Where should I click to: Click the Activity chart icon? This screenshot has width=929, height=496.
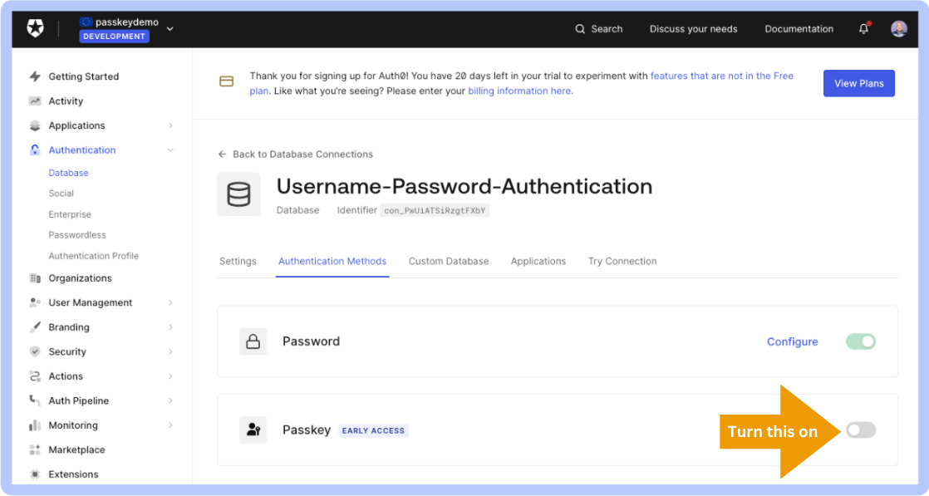(35, 101)
